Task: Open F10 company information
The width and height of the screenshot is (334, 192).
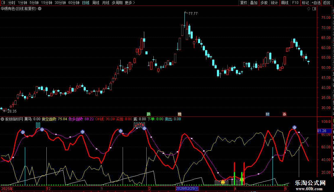Action: (295, 3)
